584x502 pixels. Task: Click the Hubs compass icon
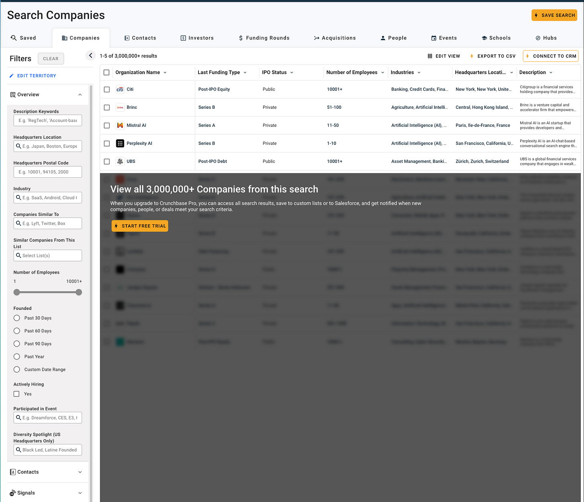[538, 38]
